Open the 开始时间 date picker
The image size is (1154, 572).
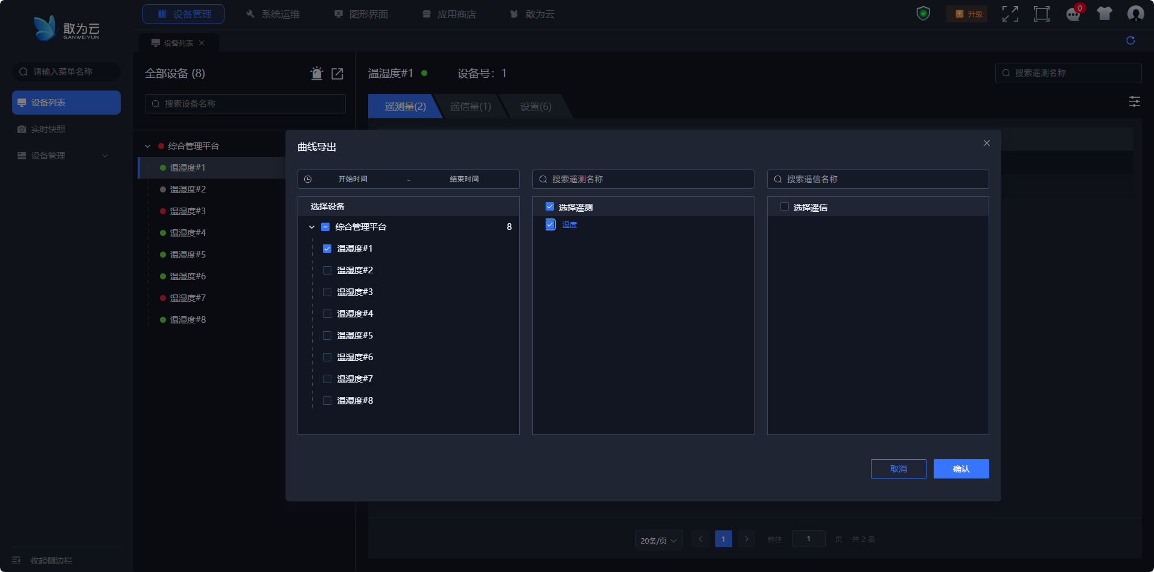click(352, 179)
